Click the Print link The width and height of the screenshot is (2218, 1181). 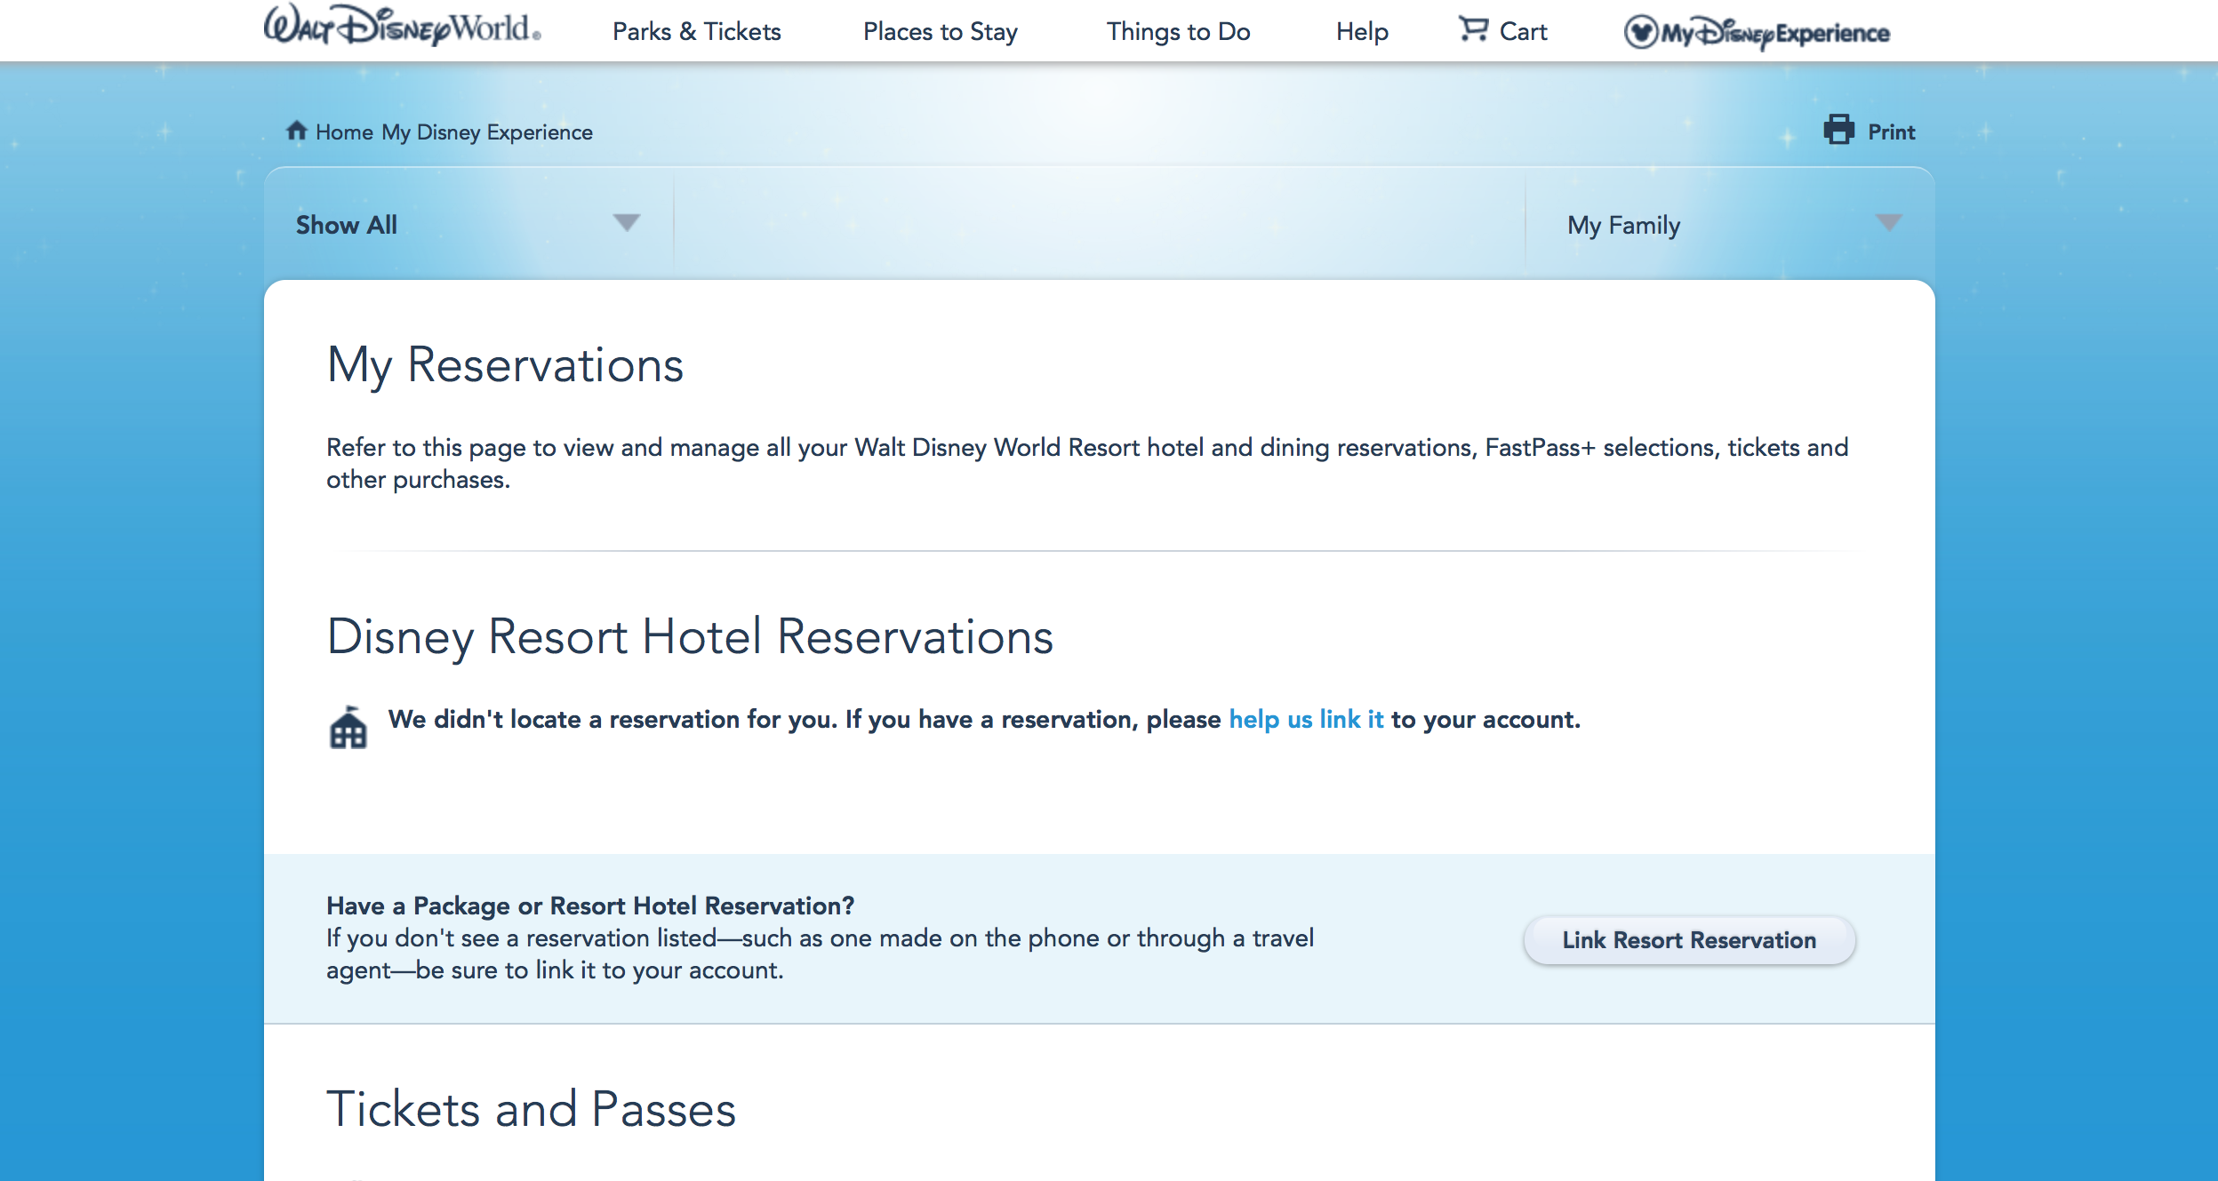coord(1891,132)
